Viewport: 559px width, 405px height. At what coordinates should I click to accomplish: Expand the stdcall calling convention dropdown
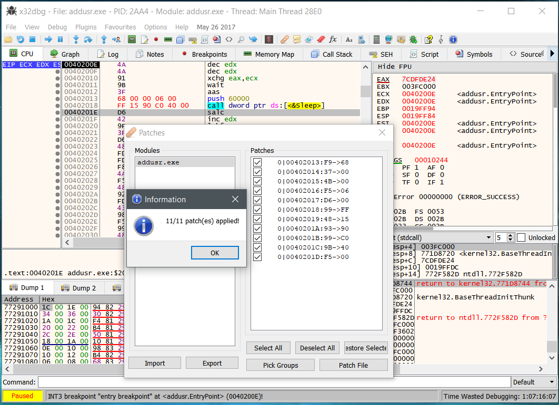click(487, 237)
